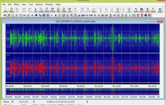Viewport: 166px width, 105px height.
Task: Click the vertical double-arrow effect icon
Action: point(56,15)
